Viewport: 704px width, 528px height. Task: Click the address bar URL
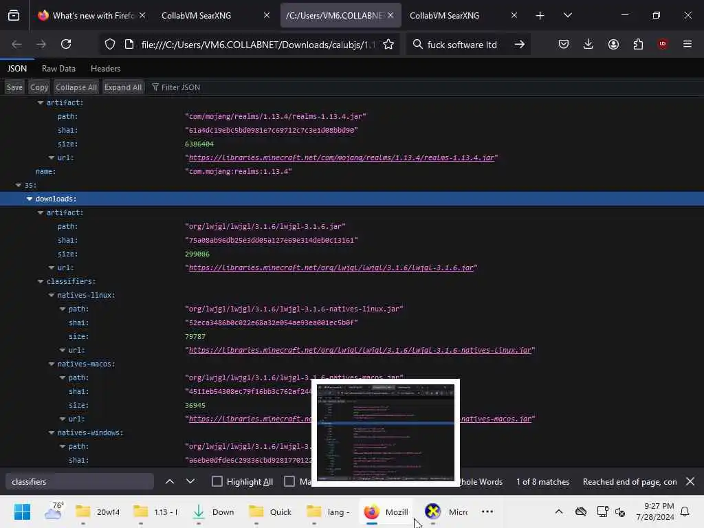click(258, 45)
